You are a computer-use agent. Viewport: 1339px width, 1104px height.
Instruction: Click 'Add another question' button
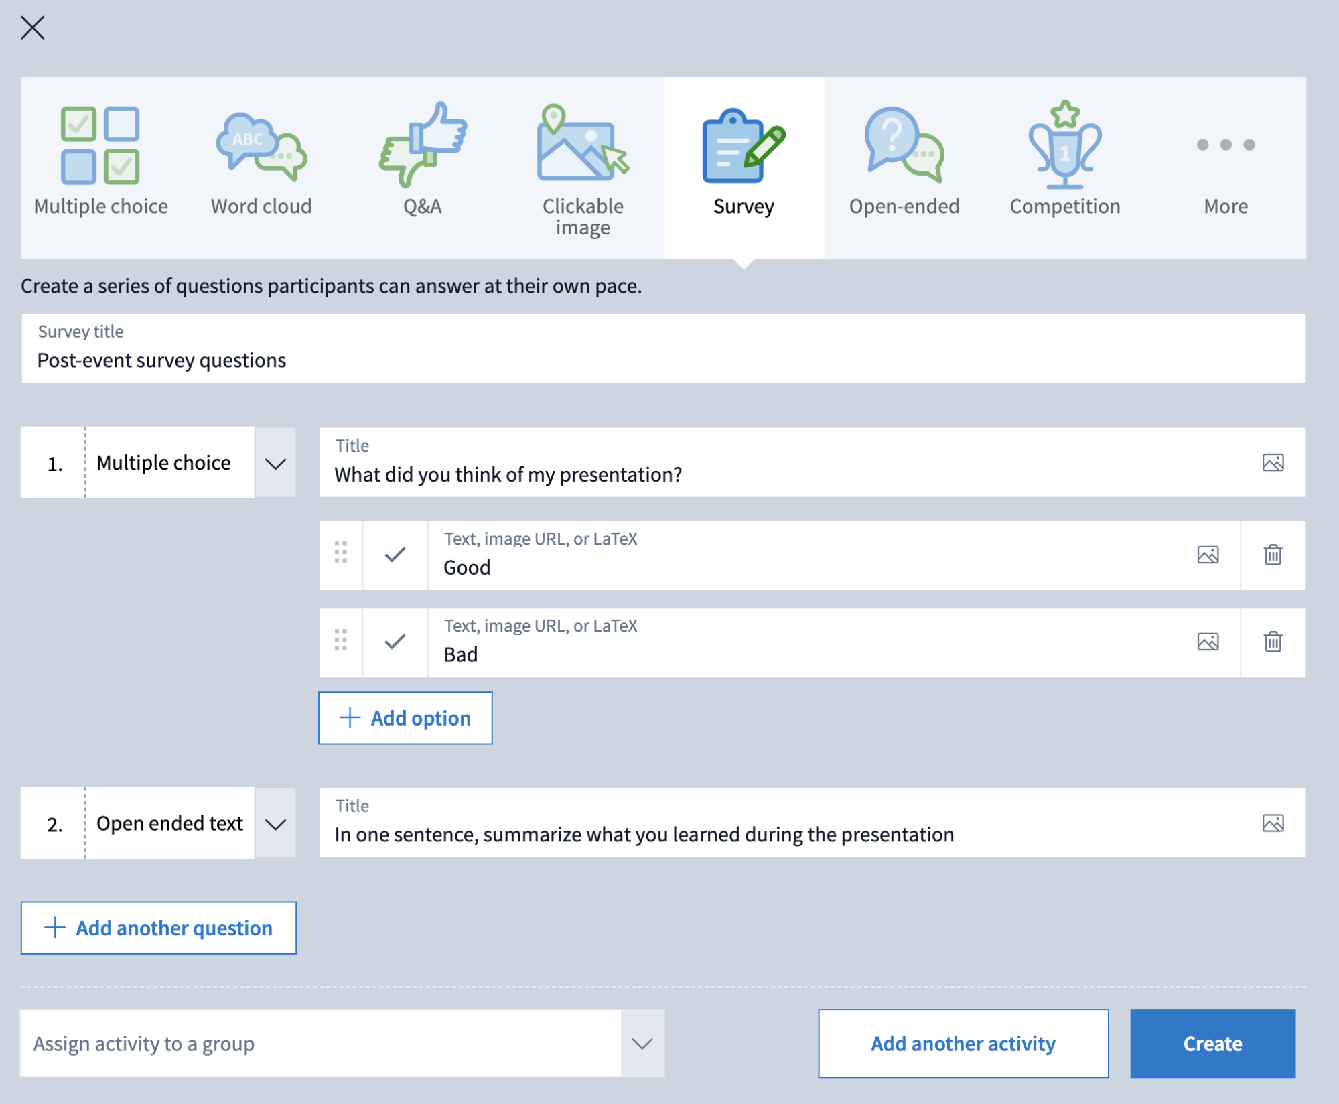[159, 928]
